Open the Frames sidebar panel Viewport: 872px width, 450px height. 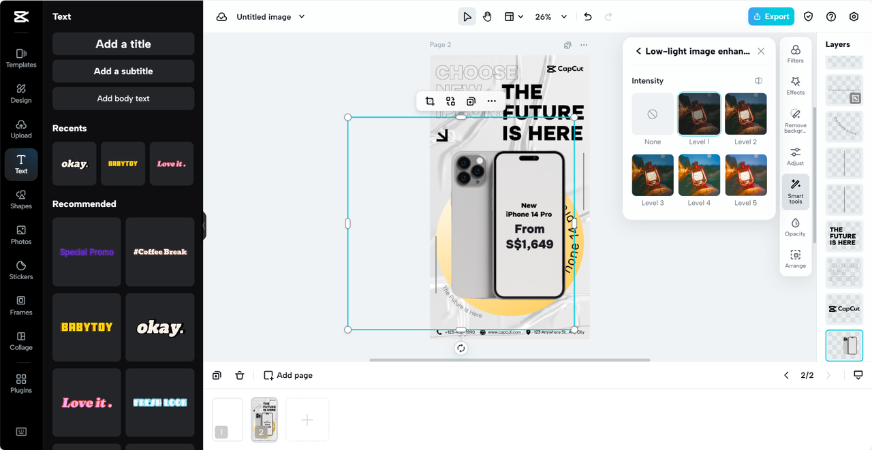point(21,306)
